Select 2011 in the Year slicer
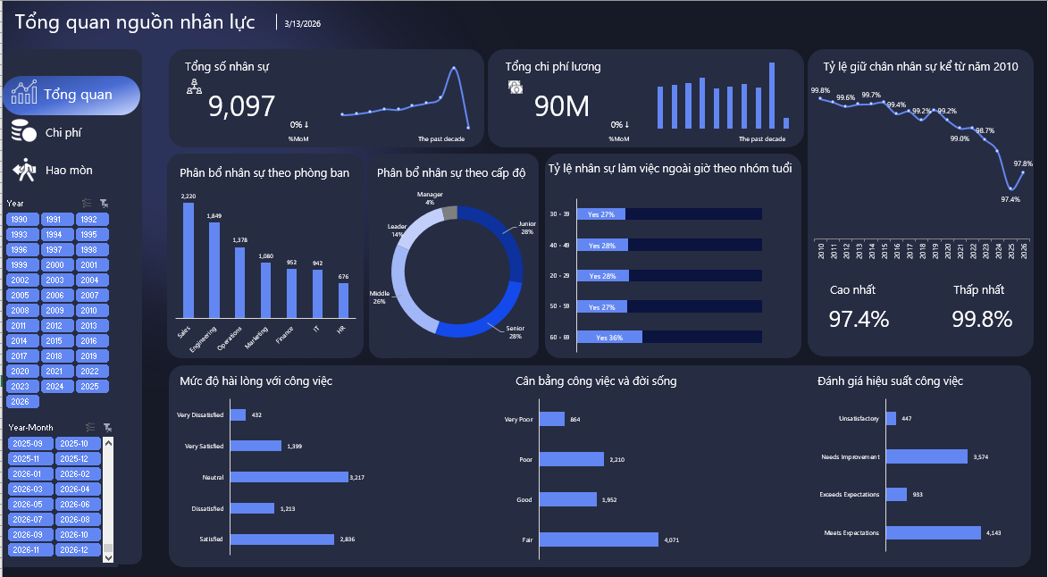The height and width of the screenshot is (577, 1048). point(21,325)
